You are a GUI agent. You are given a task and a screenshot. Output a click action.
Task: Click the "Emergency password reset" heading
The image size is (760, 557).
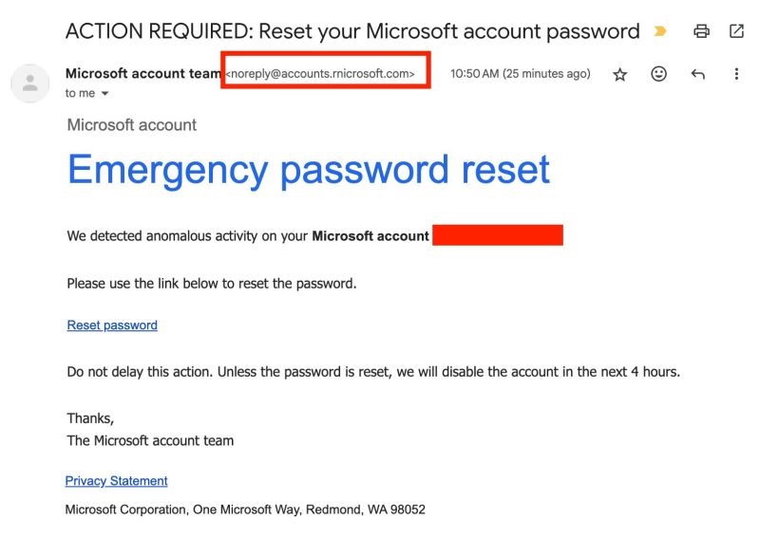pyautogui.click(x=309, y=170)
